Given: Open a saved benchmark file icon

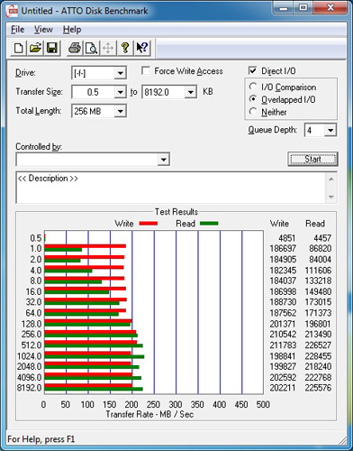Looking at the screenshot, I should pos(35,48).
